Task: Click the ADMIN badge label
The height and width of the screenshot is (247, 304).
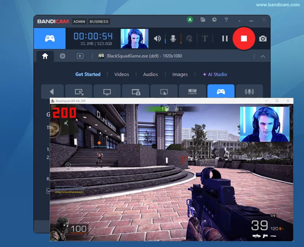Action: pos(79,22)
